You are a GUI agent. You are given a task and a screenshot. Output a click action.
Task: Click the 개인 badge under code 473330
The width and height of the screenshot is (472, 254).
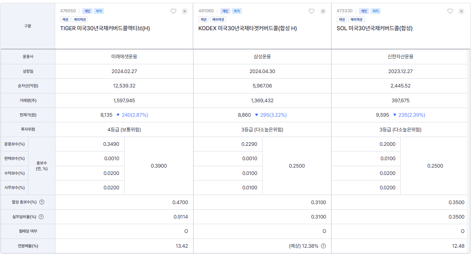[x=364, y=11]
